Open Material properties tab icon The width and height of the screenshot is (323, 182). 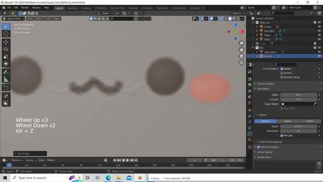250,140
